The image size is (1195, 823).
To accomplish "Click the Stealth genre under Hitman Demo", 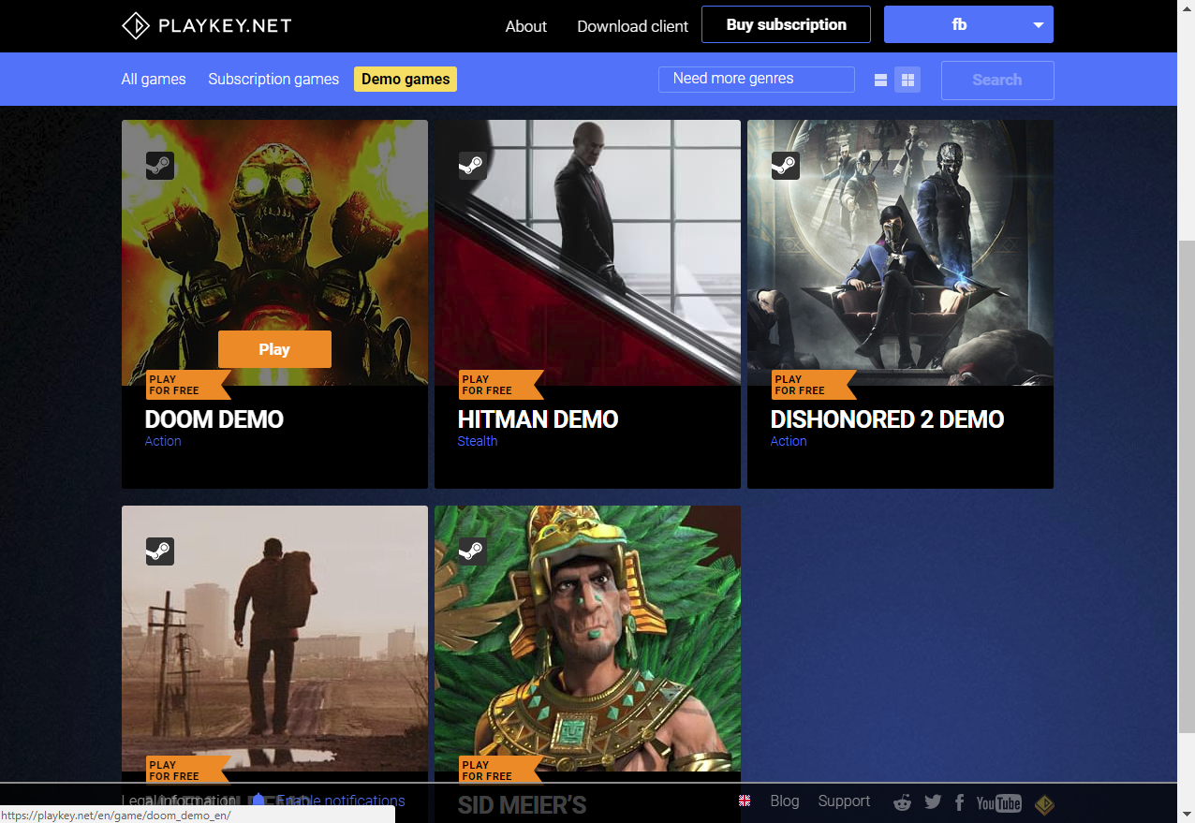I will click(x=478, y=441).
